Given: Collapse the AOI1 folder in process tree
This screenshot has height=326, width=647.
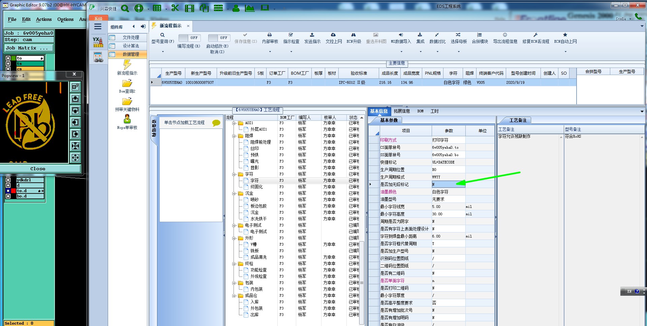Looking at the screenshot, I should point(234,123).
